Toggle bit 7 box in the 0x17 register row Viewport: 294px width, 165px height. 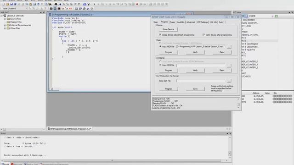[x=274, y=96]
